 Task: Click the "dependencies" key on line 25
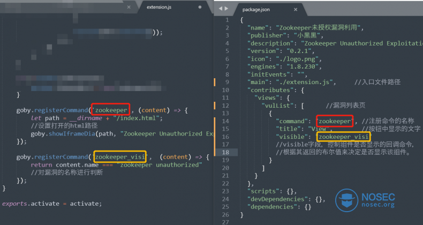[x=272, y=207]
